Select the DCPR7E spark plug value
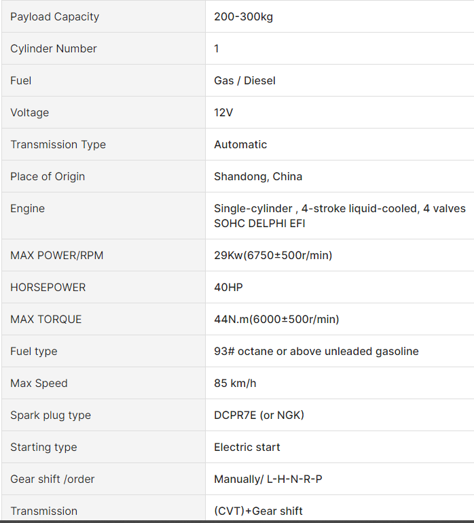 pos(259,415)
